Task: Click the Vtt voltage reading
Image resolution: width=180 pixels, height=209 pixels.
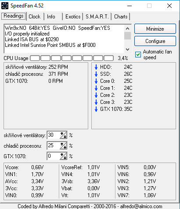Action: pyautogui.click(x=94, y=195)
